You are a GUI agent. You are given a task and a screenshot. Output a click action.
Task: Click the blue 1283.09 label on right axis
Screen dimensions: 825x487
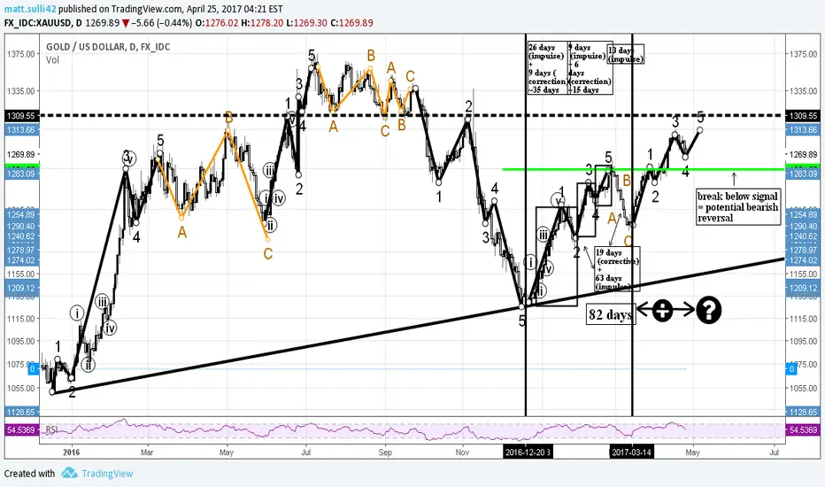pyautogui.click(x=803, y=174)
